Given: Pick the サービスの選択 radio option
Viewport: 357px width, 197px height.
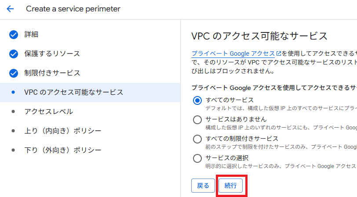Looking at the screenshot, I should tap(197, 158).
